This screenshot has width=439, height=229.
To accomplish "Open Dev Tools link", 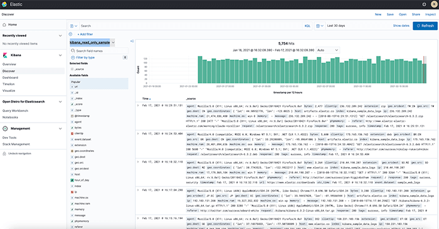I will (9, 138).
